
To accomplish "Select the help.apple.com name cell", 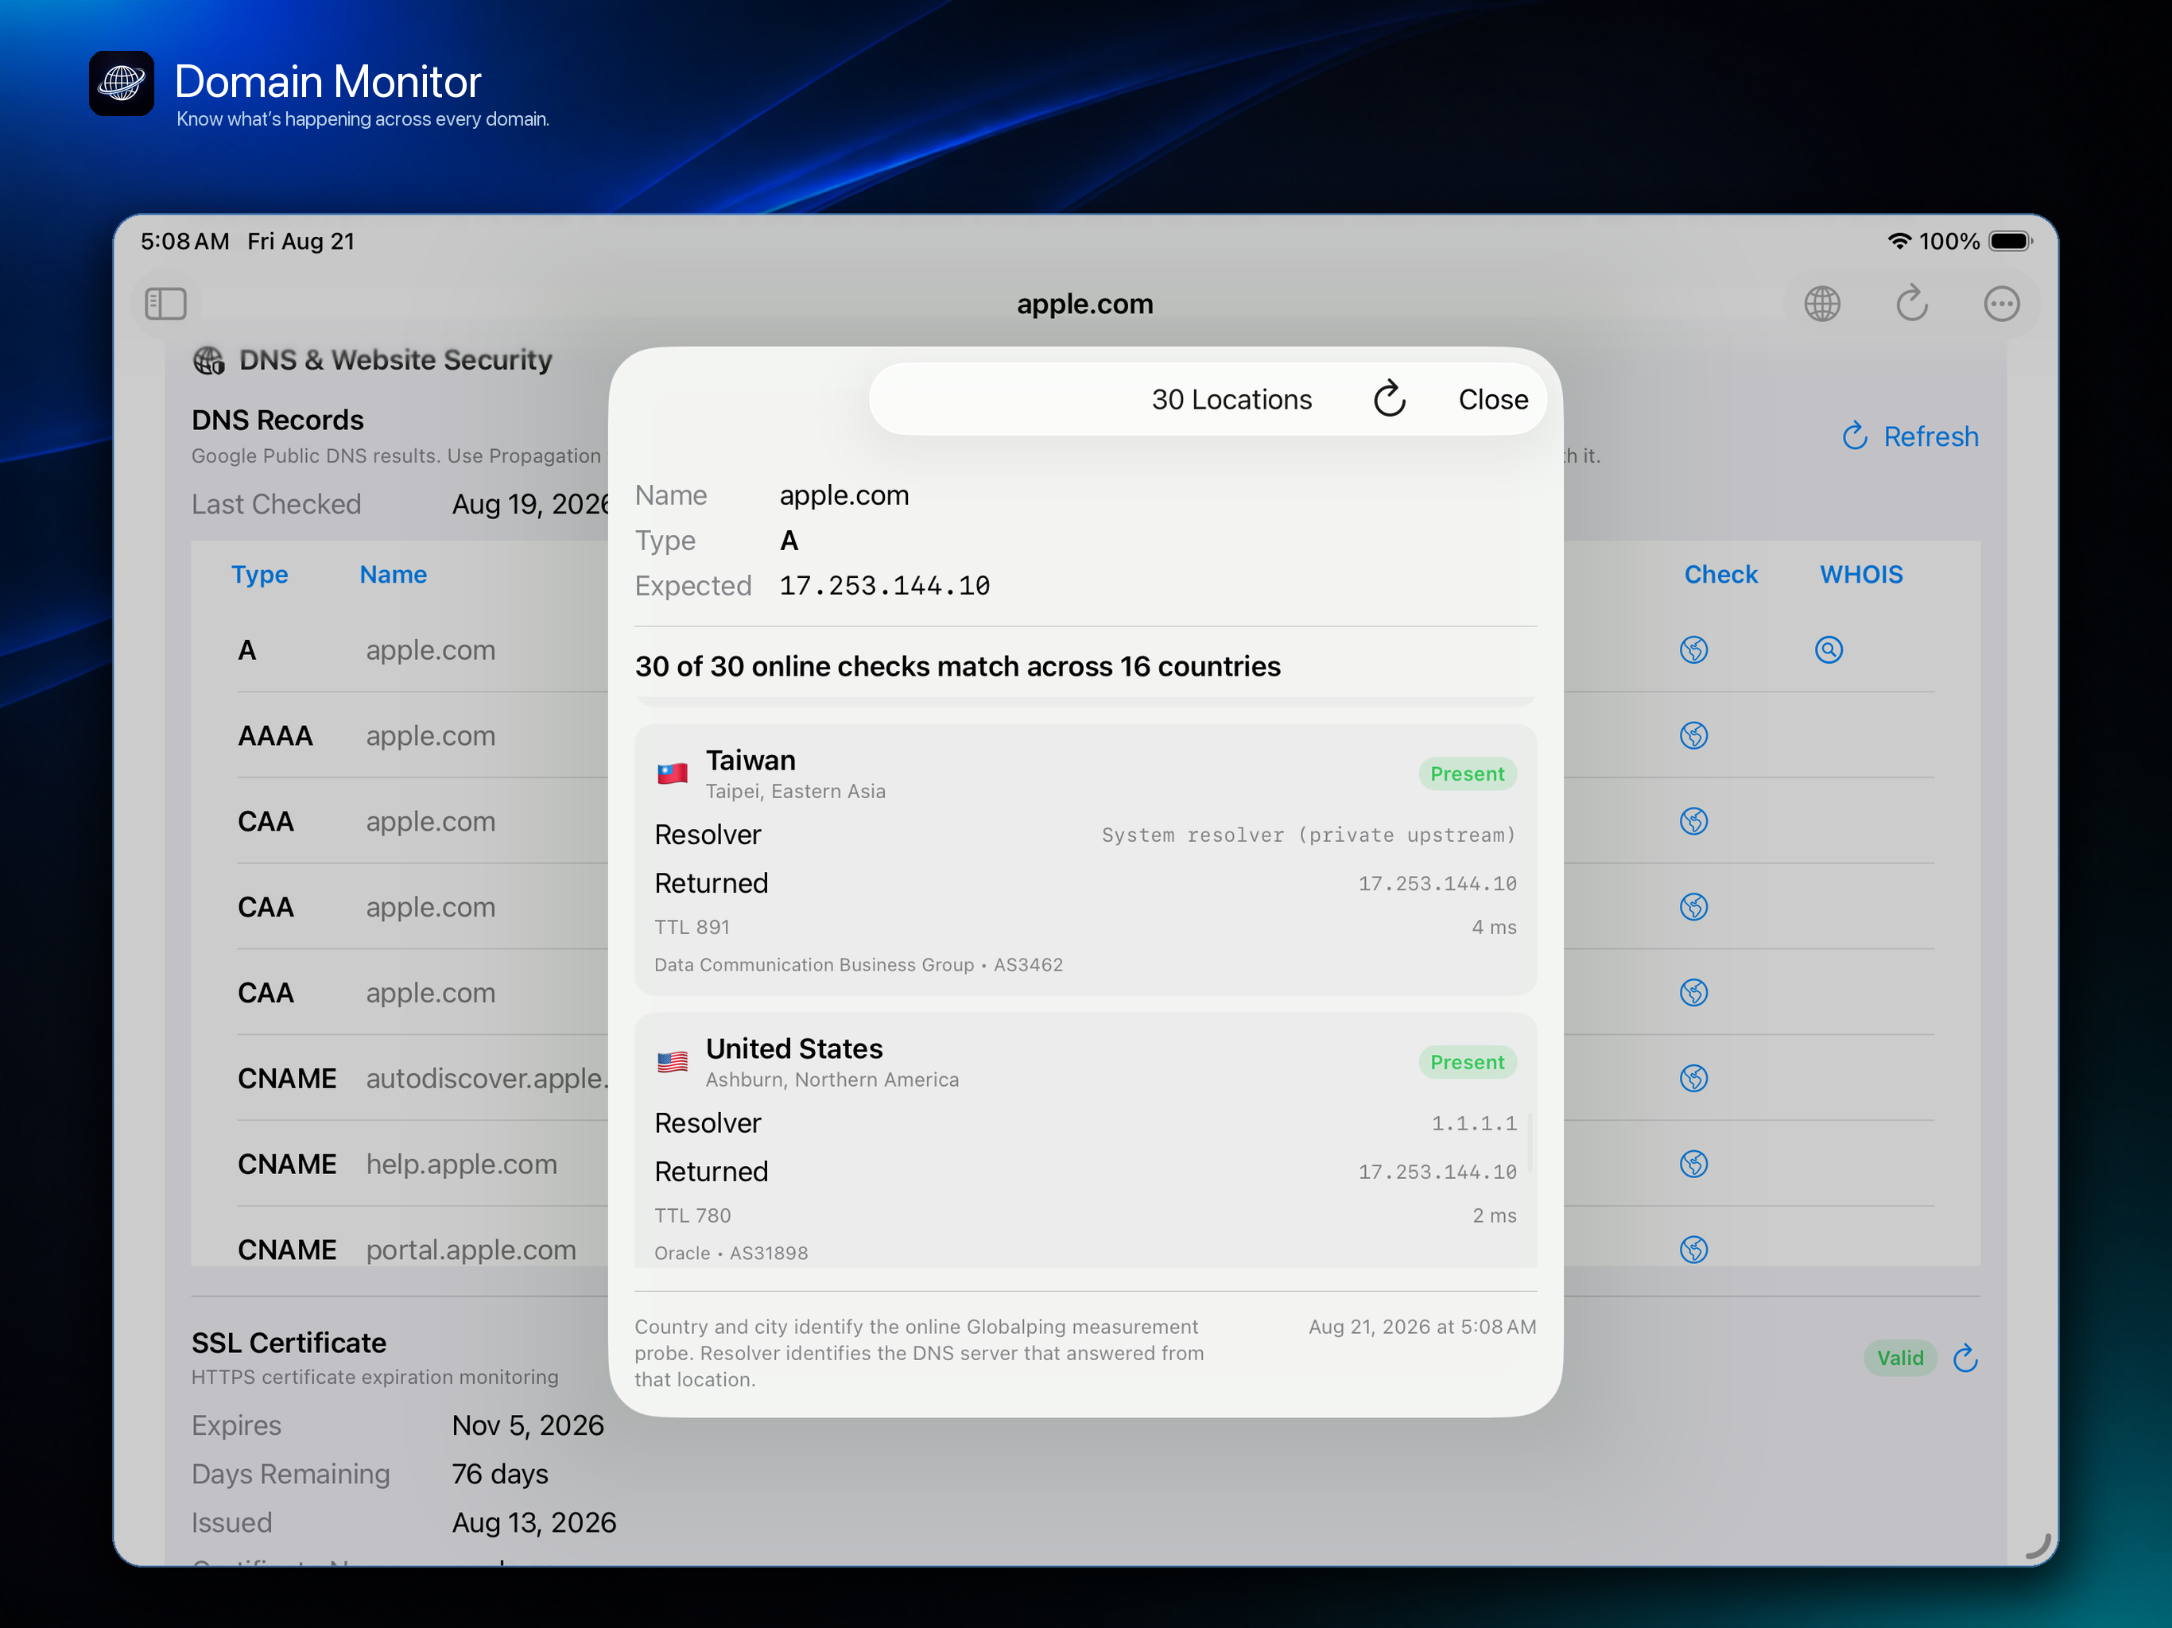I will pyautogui.click(x=461, y=1165).
